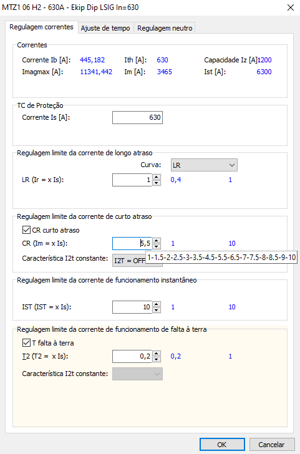The image size is (300, 454).
Task: Open the I2T = OFF characteristic dropdown
Action: pos(129,261)
